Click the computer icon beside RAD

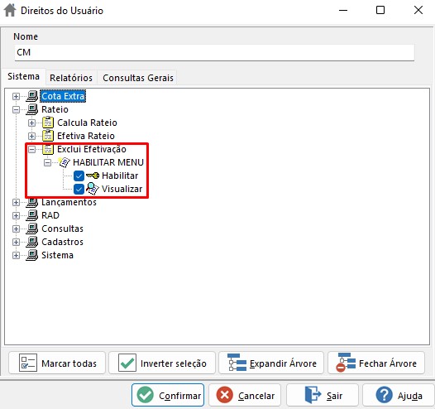tap(32, 215)
